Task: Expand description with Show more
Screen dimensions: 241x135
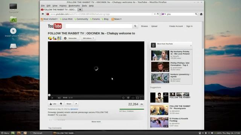Action: [96, 121]
